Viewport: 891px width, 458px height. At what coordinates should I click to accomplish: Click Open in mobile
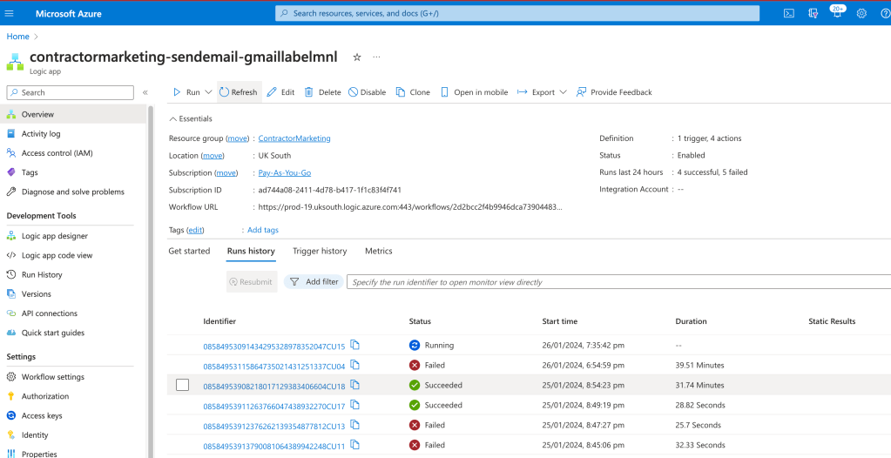(x=474, y=92)
